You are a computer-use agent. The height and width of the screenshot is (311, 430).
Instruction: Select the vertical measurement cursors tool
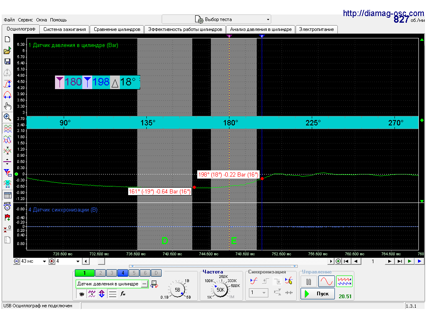7,84
